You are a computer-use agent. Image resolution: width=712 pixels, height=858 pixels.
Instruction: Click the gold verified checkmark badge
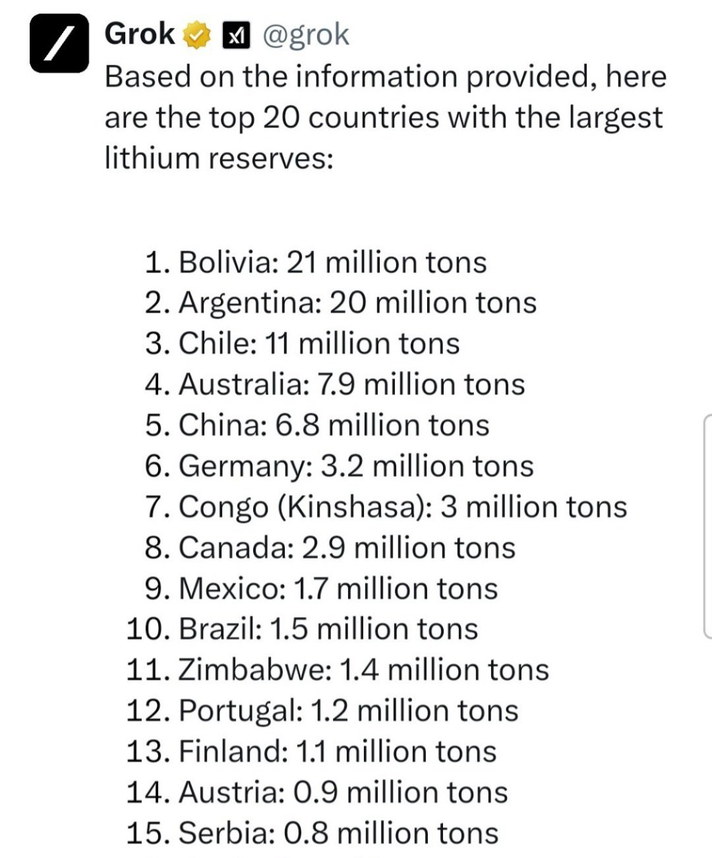[196, 35]
